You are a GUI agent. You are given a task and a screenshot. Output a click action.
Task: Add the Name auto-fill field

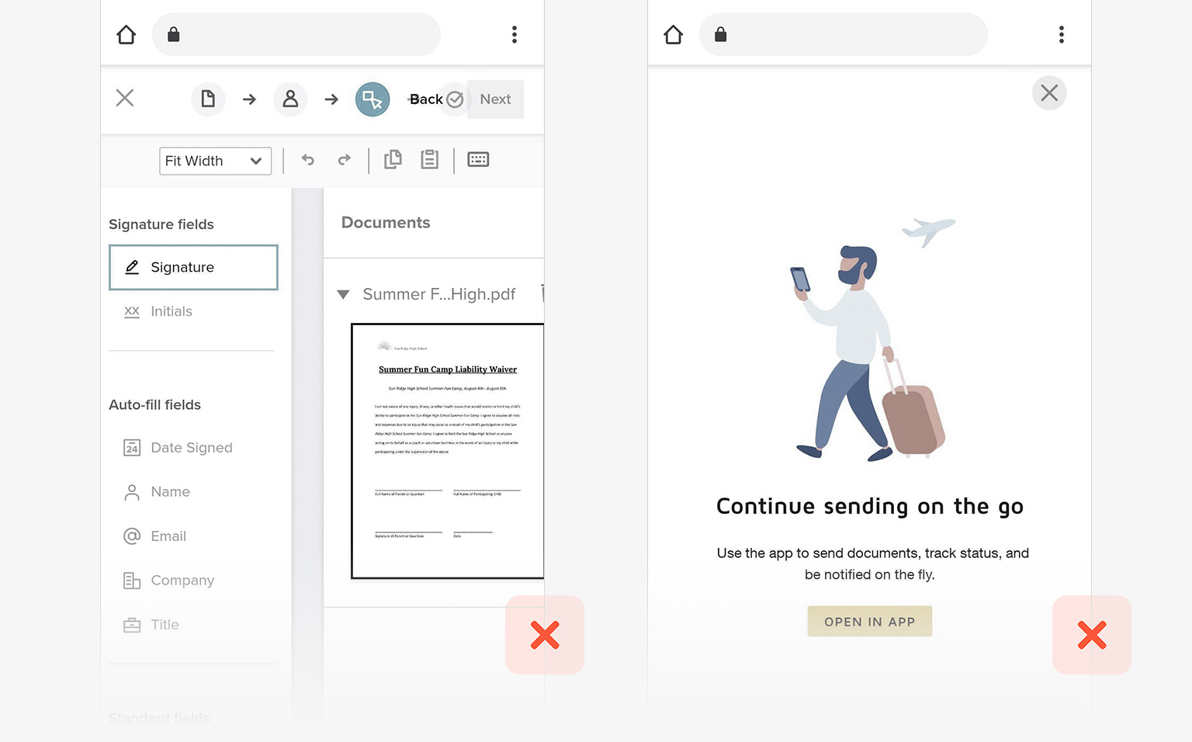(x=170, y=491)
